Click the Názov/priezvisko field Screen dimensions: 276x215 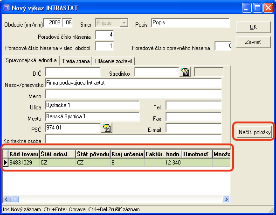coord(133,83)
